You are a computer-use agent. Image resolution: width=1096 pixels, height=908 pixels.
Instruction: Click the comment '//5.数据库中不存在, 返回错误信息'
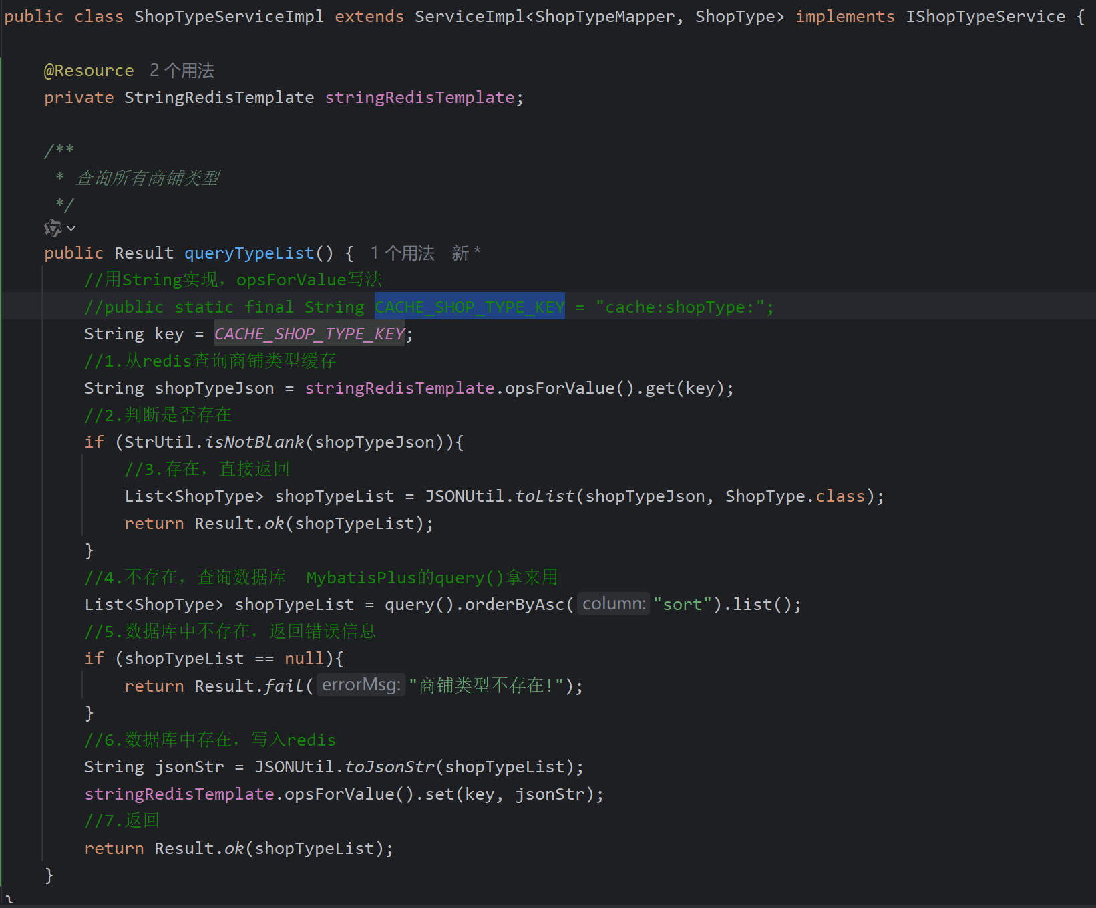coord(230,632)
